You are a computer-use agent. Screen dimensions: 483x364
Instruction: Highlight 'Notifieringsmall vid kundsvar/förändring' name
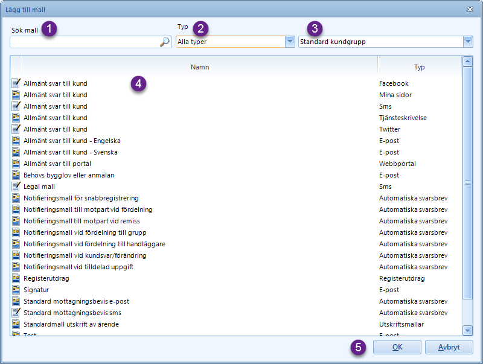pyautogui.click(x=85, y=255)
